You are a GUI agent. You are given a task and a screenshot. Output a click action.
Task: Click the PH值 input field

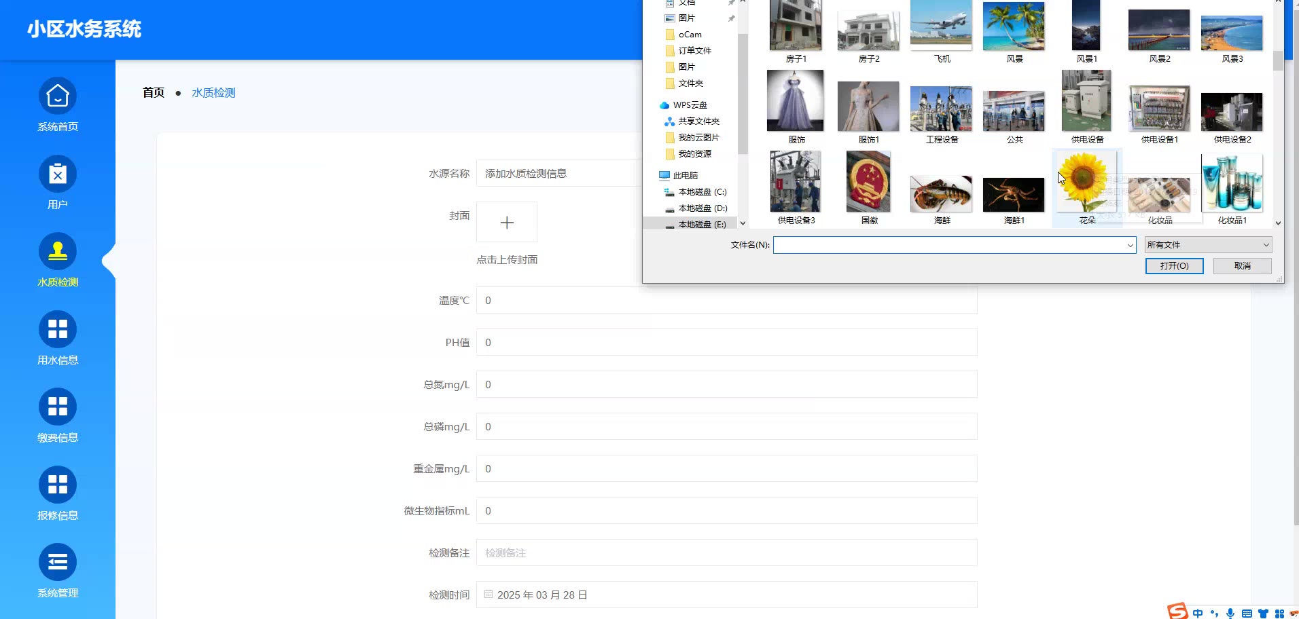726,343
